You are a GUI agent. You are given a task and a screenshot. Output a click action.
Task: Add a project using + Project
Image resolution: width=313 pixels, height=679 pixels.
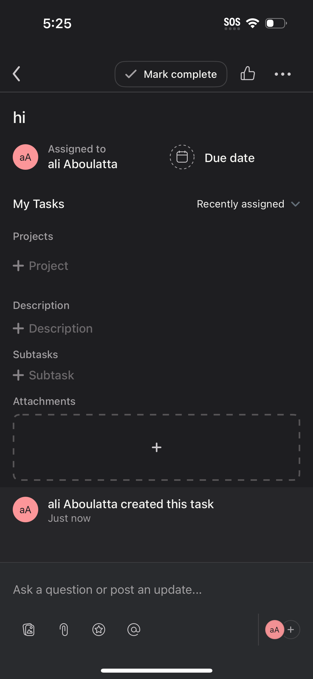[x=40, y=265]
